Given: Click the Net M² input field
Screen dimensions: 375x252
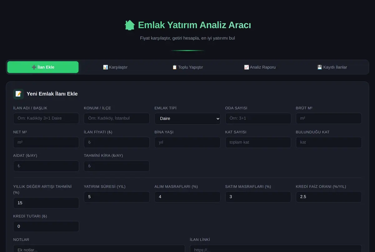Looking at the screenshot, I should pos(46,142).
